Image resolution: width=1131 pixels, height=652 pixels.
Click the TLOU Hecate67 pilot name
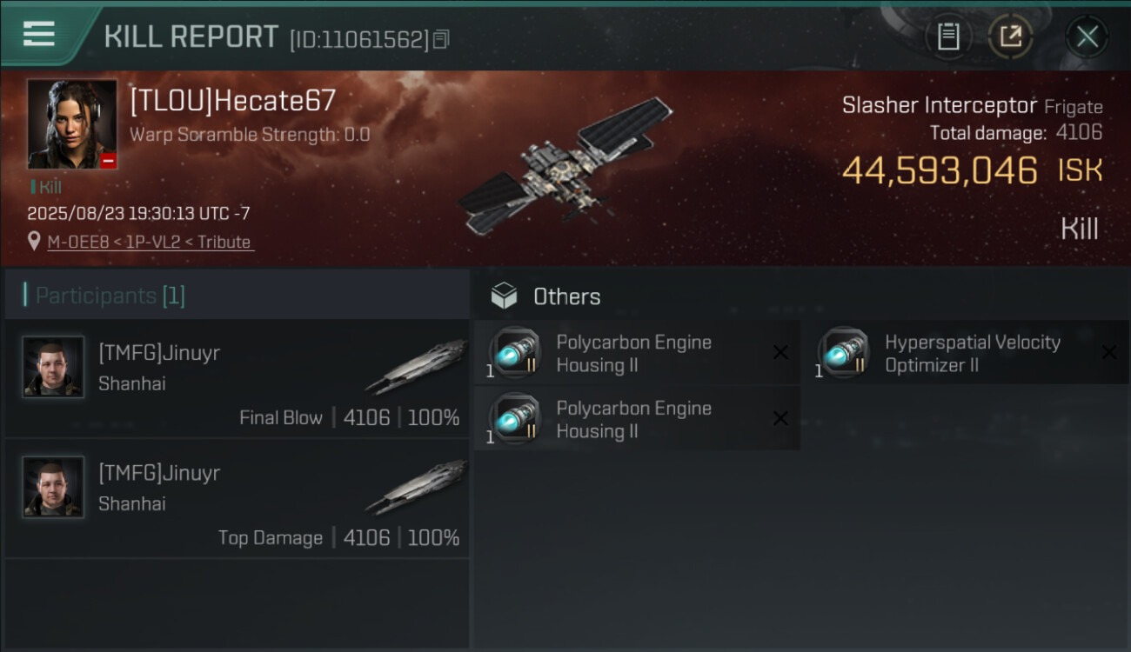[x=232, y=101]
